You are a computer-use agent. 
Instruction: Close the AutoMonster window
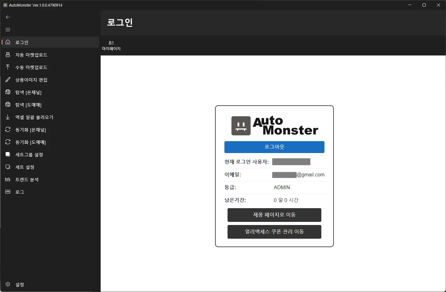pos(438,5)
